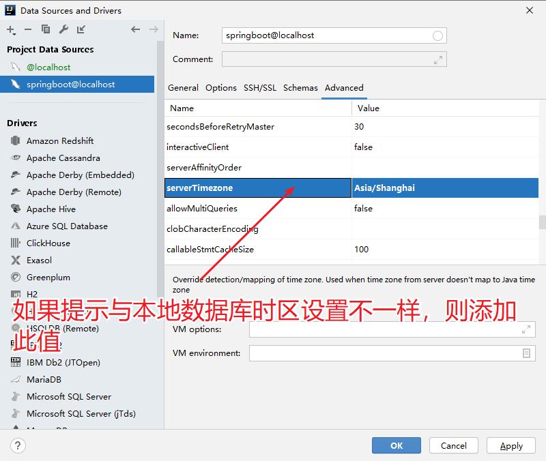Click the properties table scrollbar thumb
The height and width of the screenshot is (461, 546).
click(x=542, y=222)
